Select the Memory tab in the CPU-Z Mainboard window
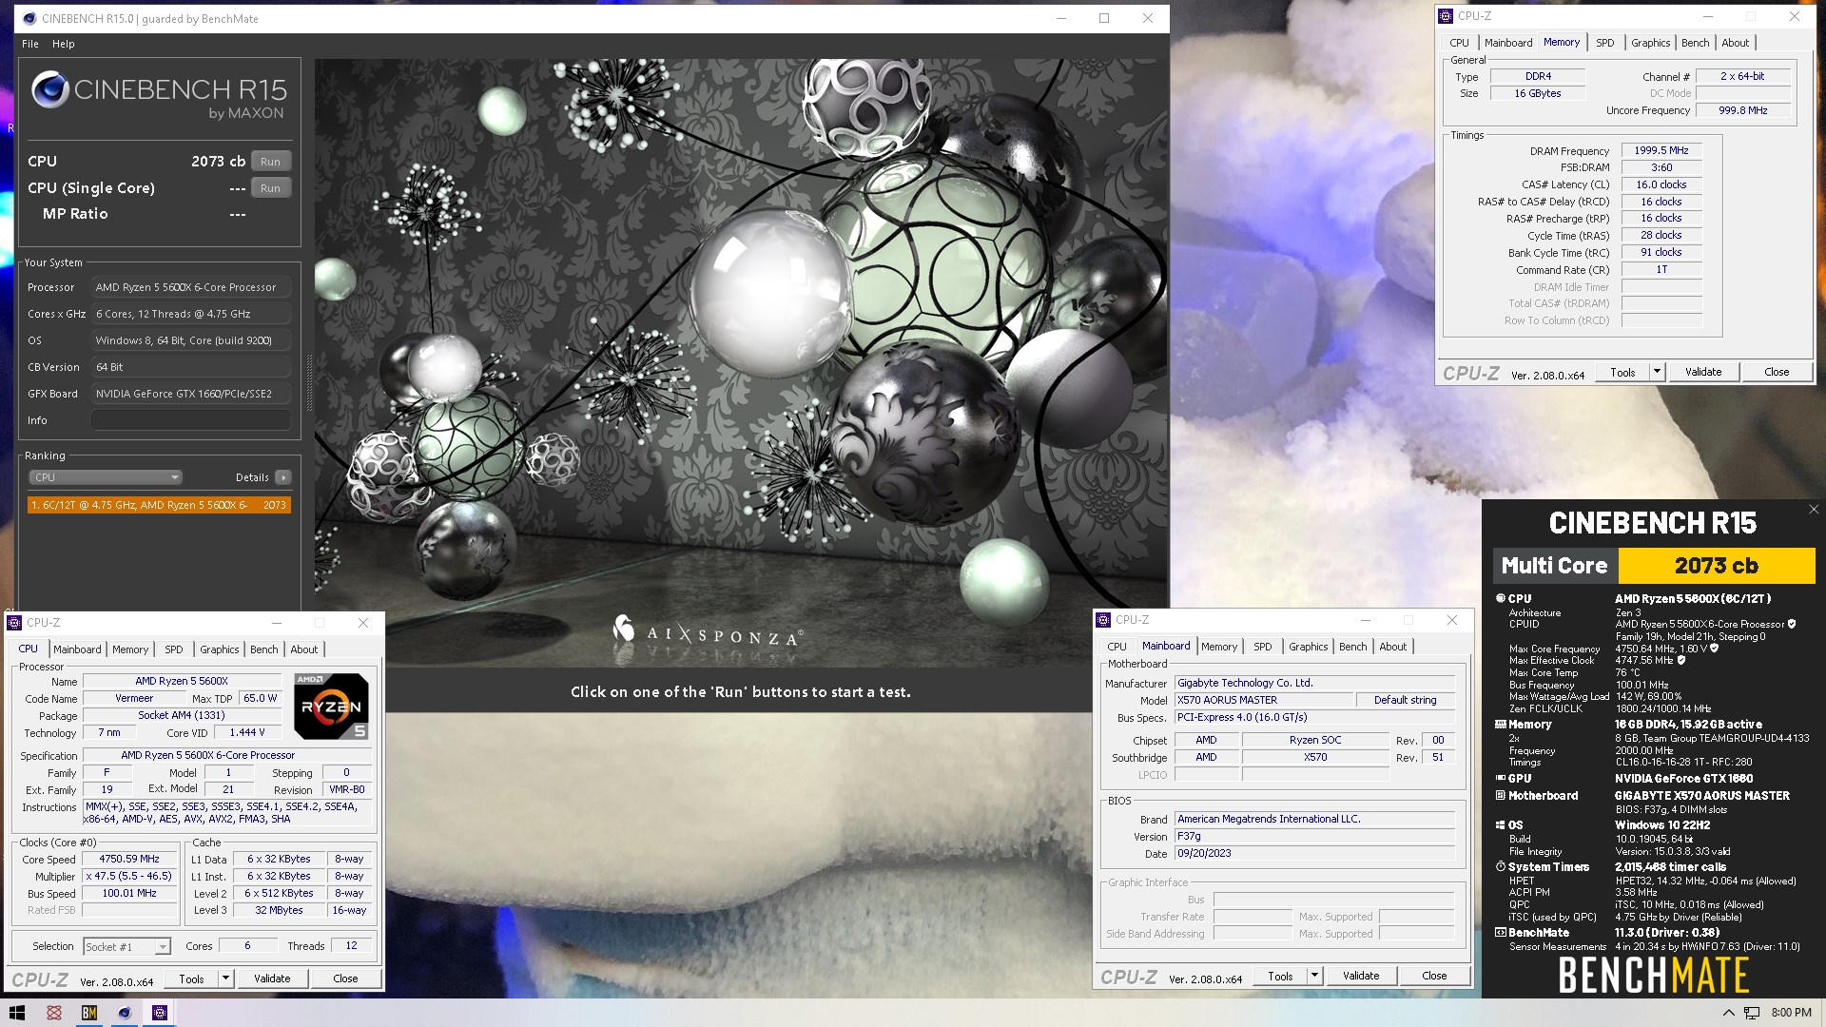The width and height of the screenshot is (1826, 1027). coord(1218,647)
